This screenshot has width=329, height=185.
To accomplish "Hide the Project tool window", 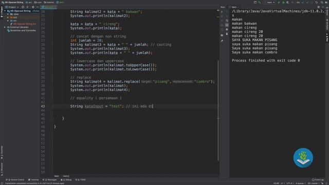I will [x=38, y=7].
